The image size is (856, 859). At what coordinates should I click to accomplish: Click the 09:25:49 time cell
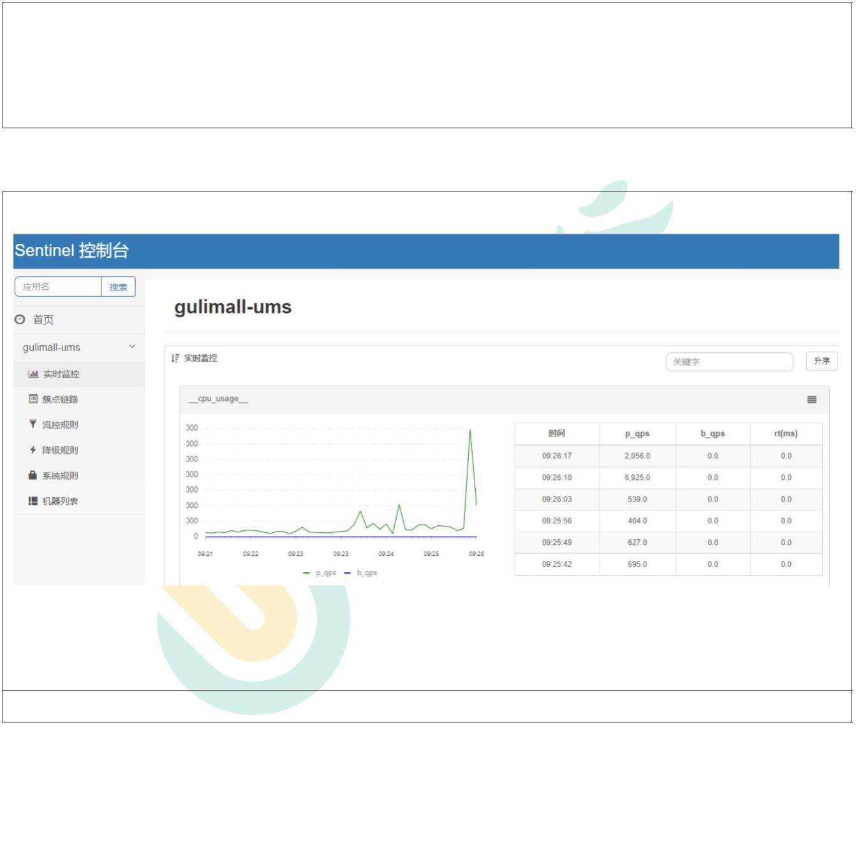(x=557, y=542)
